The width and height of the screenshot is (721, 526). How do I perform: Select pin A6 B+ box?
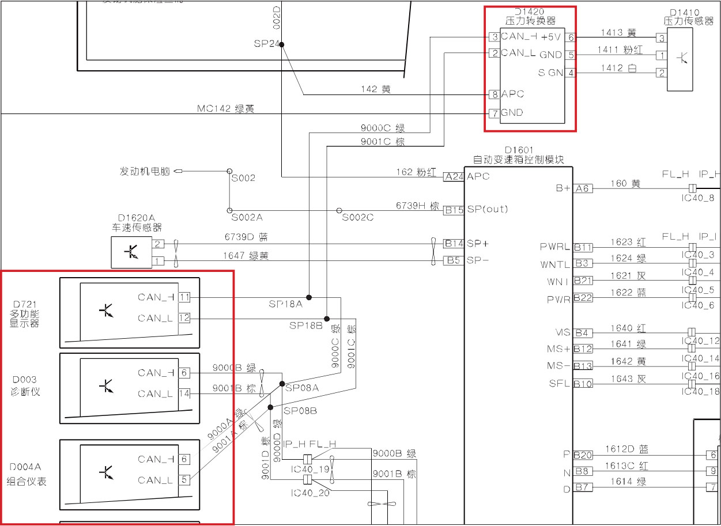coord(583,188)
